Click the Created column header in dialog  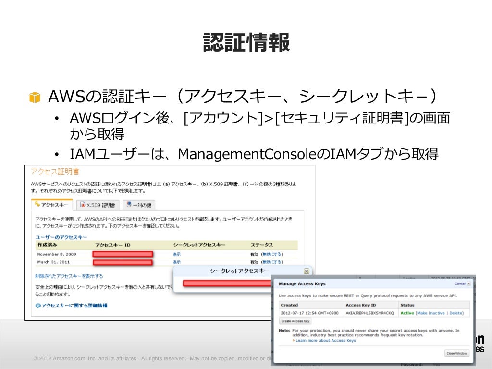tap(289, 305)
